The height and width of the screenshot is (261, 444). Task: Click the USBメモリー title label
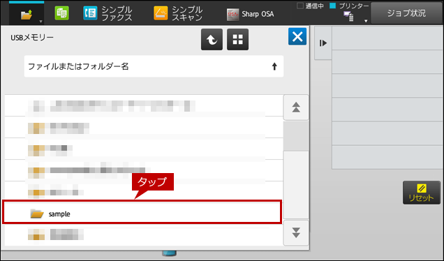pos(32,38)
